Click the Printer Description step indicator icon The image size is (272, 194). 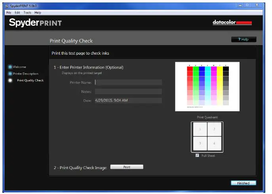tap(10, 74)
